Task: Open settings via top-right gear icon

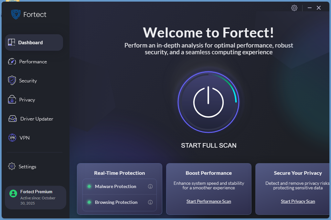Action: pos(294,8)
